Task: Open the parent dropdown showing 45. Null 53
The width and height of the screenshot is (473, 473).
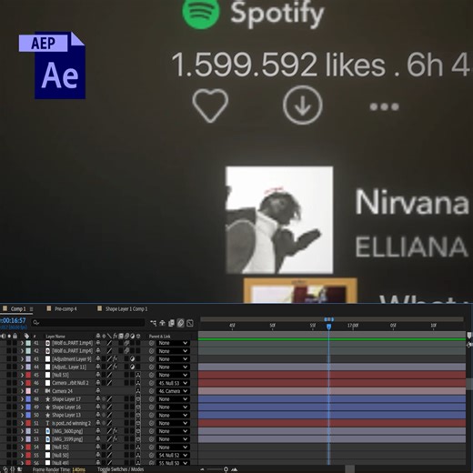Action: pyautogui.click(x=173, y=383)
